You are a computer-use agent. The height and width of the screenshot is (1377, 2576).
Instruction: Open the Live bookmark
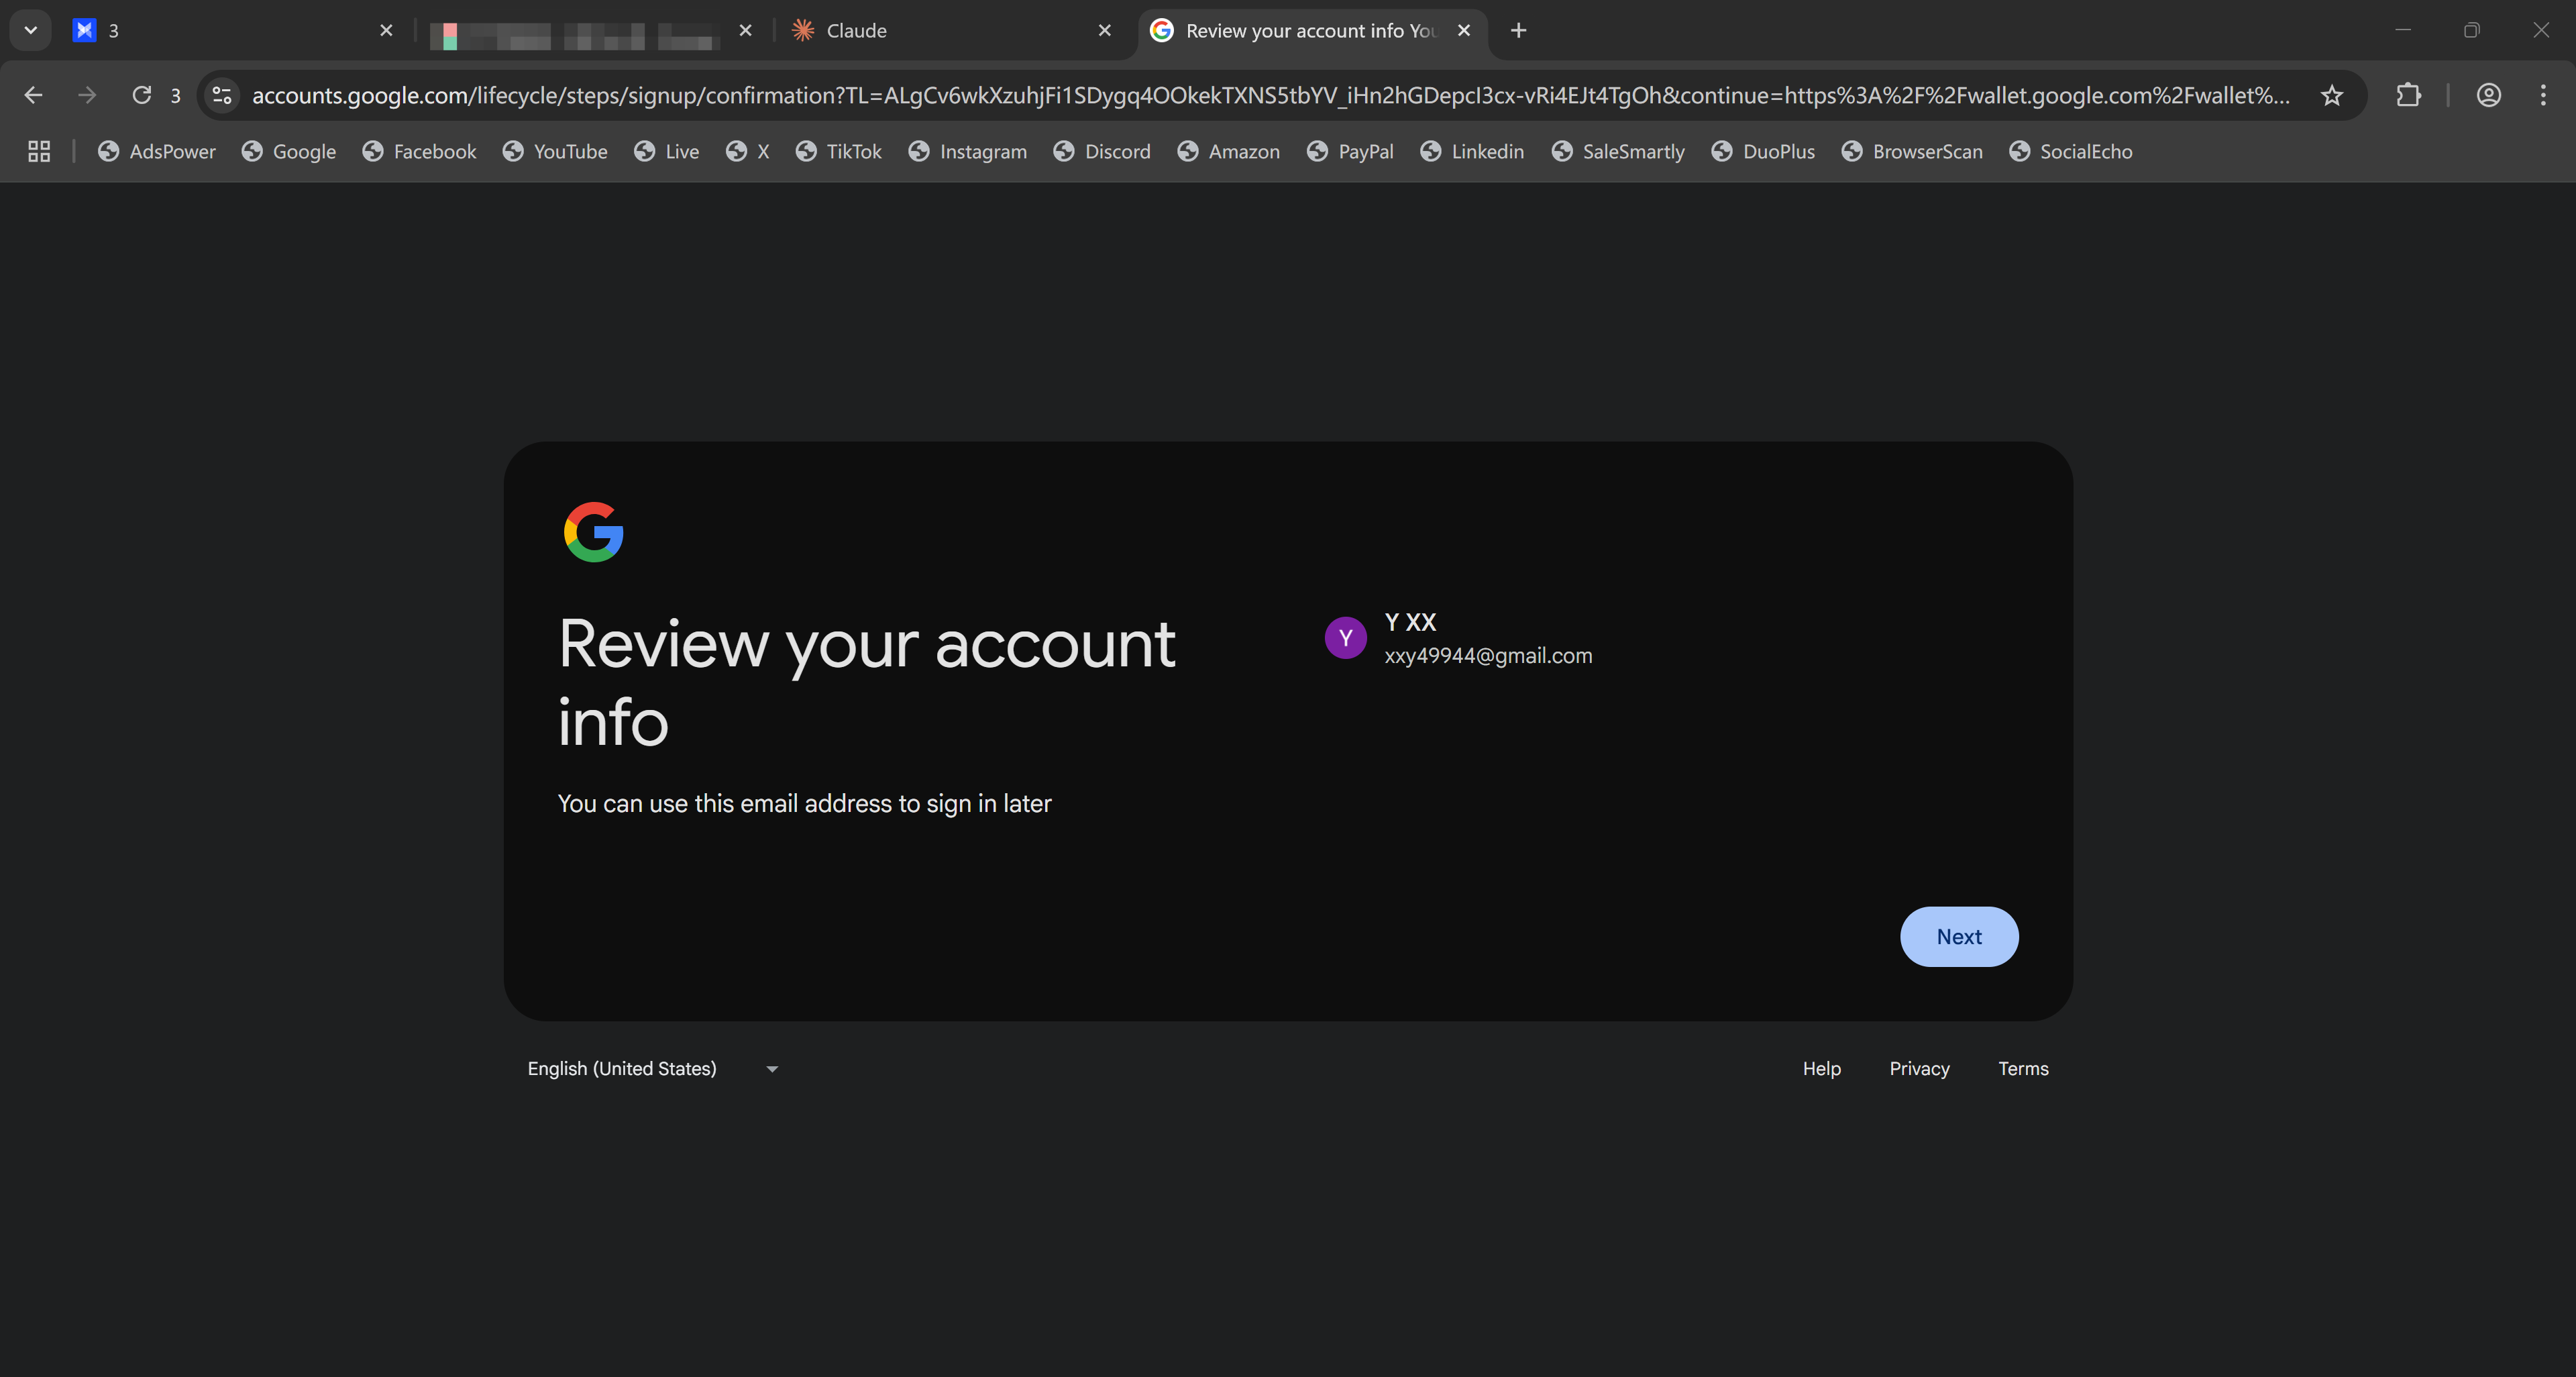point(667,151)
